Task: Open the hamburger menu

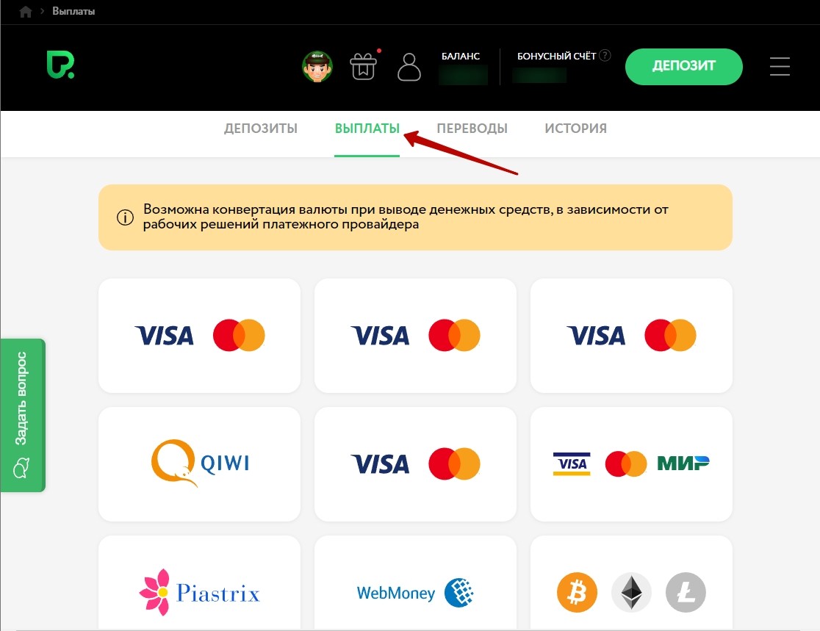Action: point(780,67)
